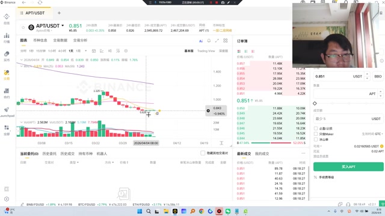This screenshot has height=216, width=385.
Task: Click the APT quantity input field
Action: click(x=348, y=94)
